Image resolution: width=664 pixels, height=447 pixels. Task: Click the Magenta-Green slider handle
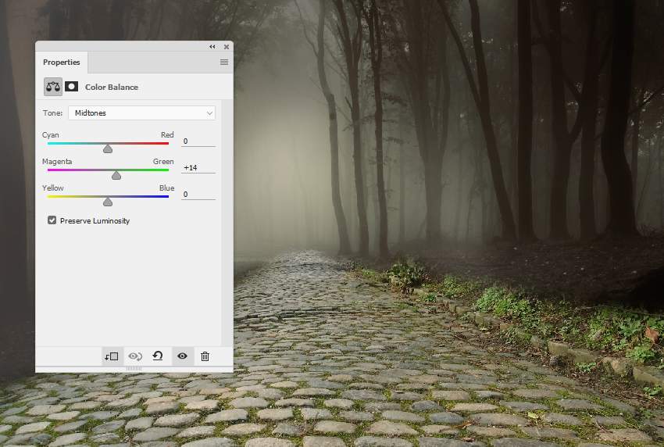tap(116, 175)
